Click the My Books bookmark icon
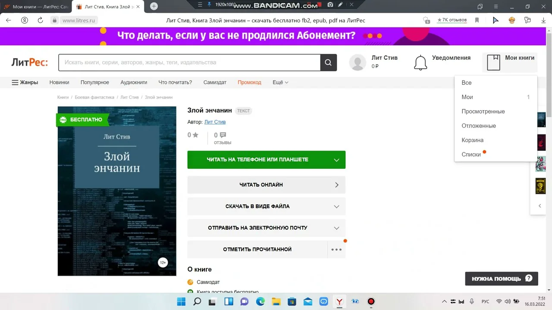This screenshot has width=552, height=310. click(x=493, y=62)
